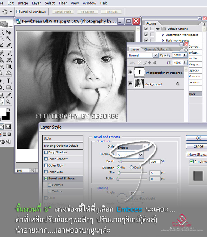Enable the Texture checkbox

50,191
